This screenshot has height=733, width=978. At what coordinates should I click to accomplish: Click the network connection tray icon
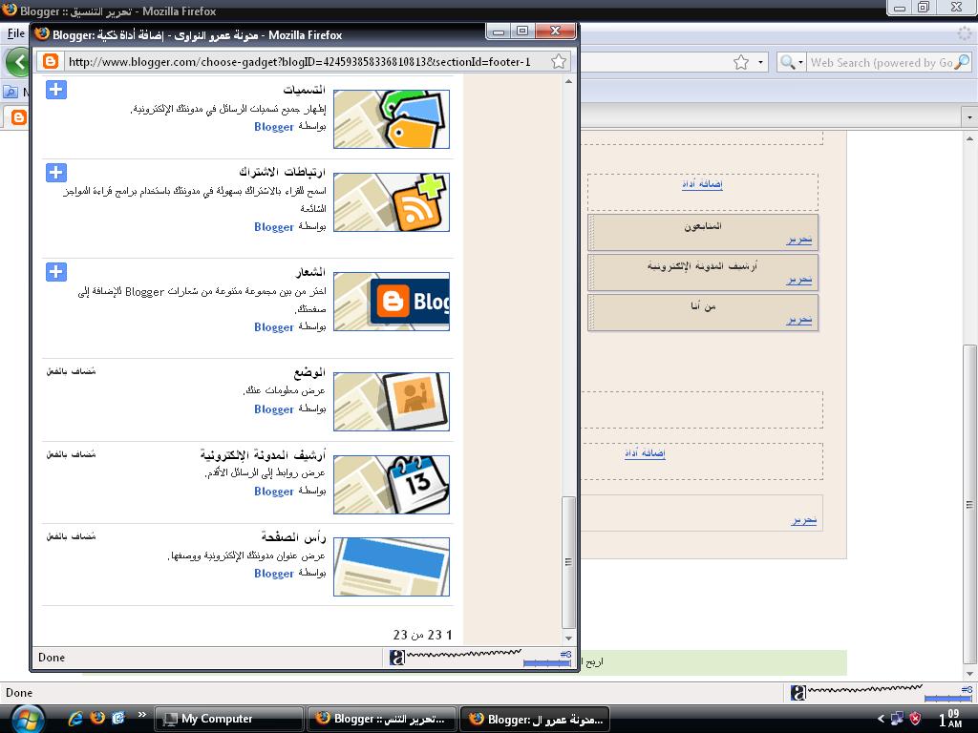coord(897,719)
